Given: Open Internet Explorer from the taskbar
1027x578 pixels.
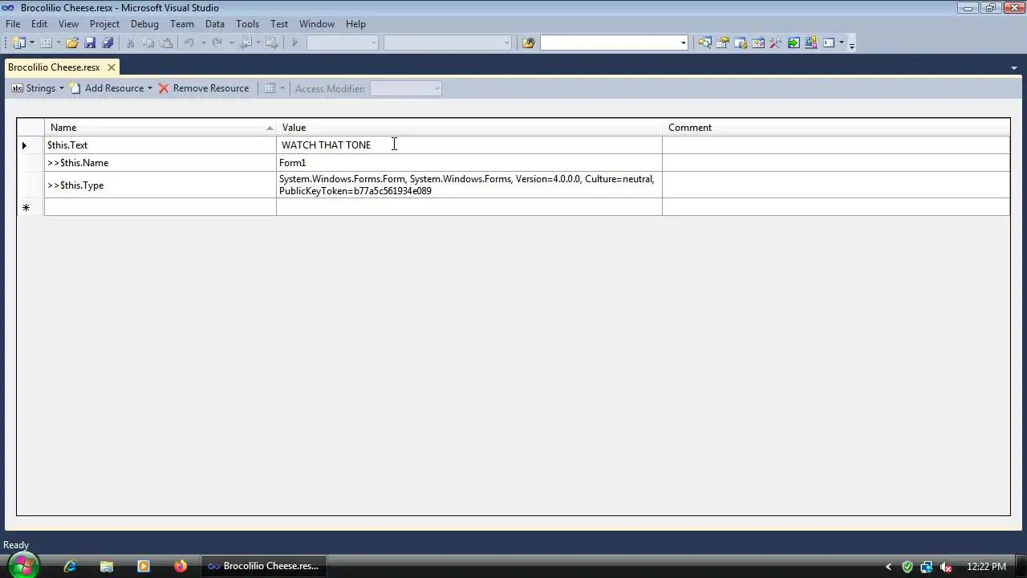Looking at the screenshot, I should click(x=70, y=566).
